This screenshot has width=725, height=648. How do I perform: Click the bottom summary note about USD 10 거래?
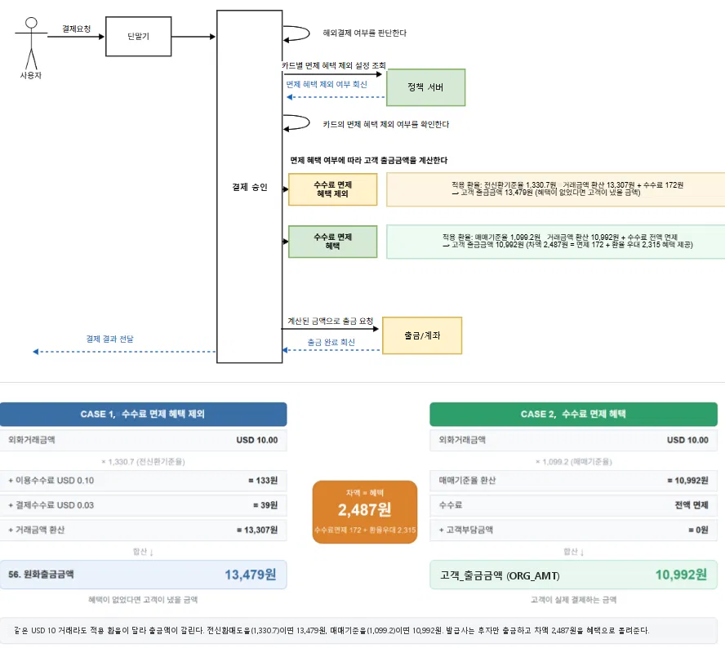tap(358, 630)
